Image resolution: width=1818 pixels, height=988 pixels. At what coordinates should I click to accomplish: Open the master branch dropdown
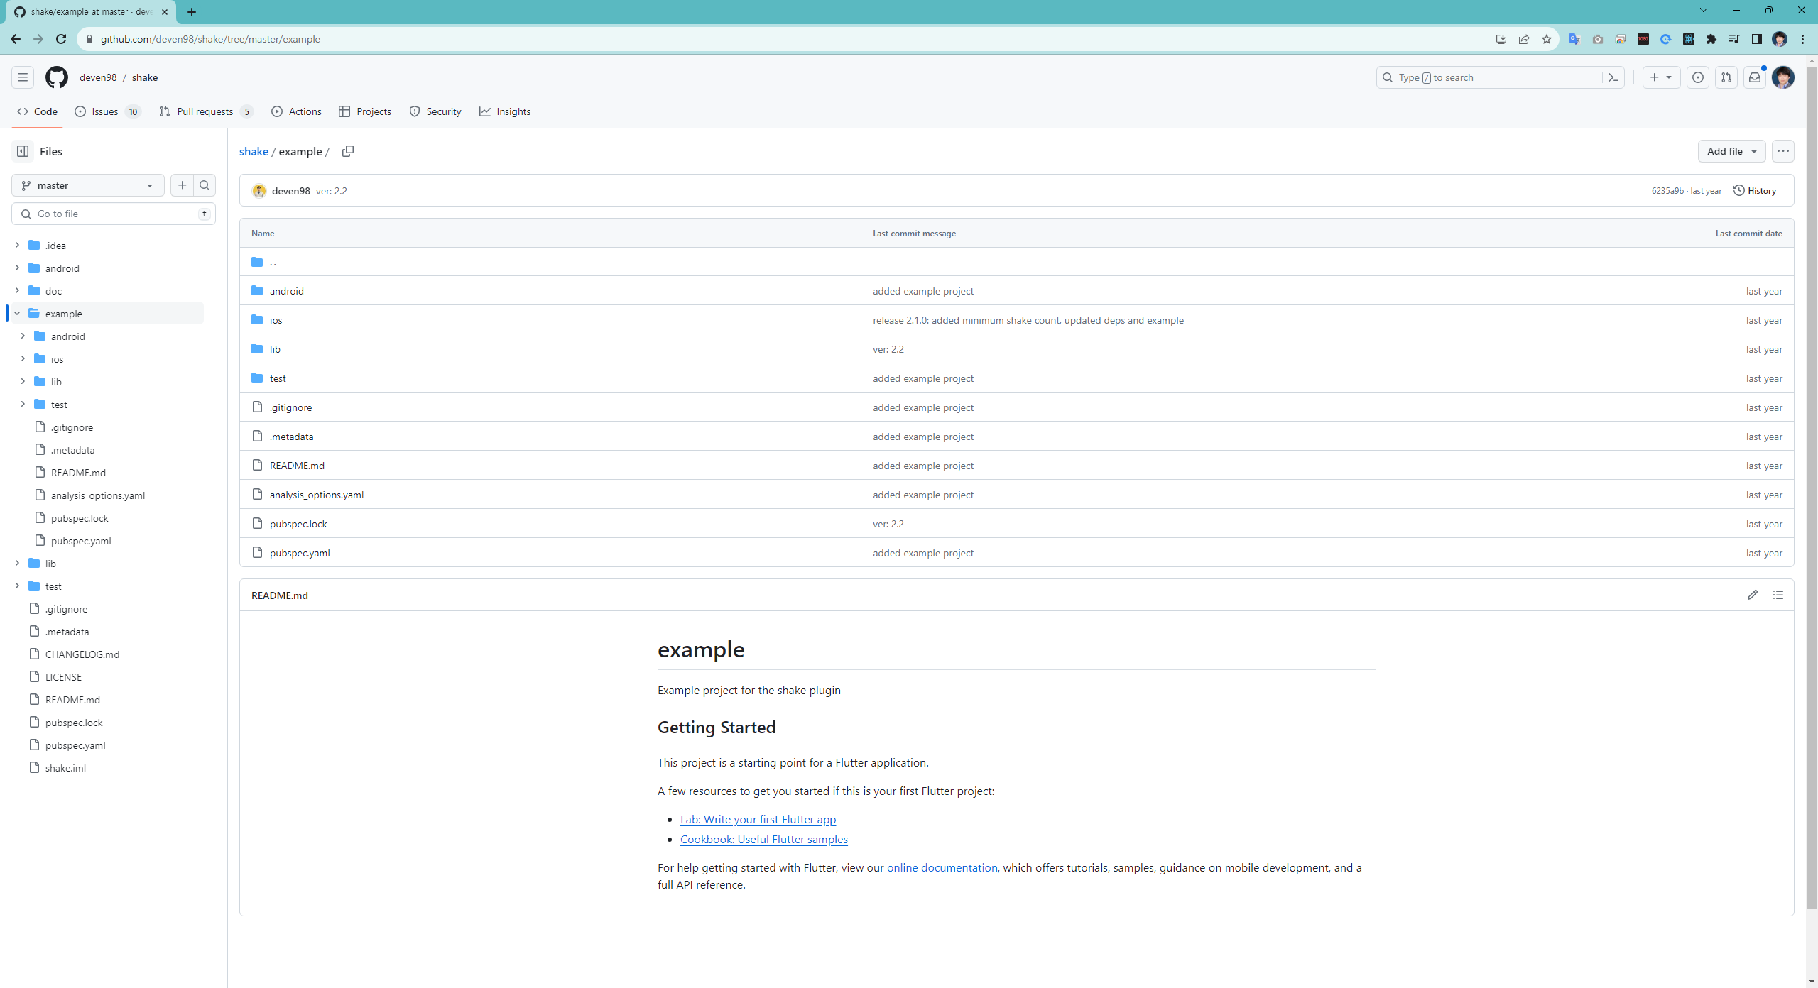point(88,185)
